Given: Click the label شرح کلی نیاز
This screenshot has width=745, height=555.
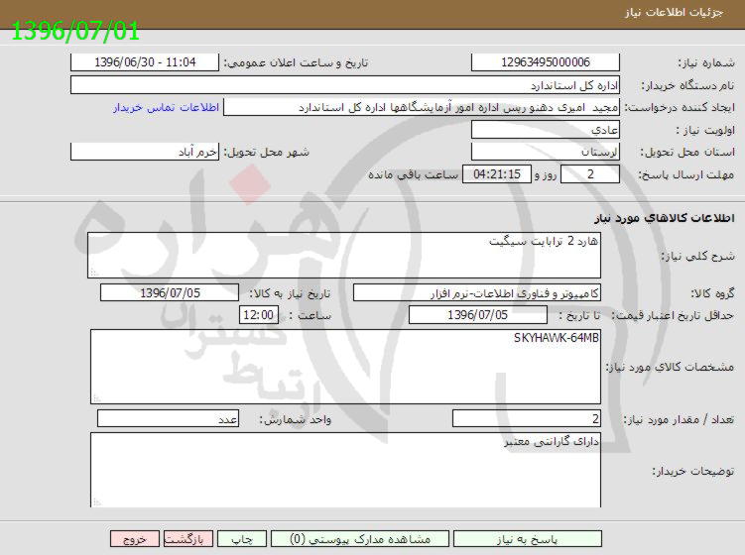Looking at the screenshot, I should (698, 257).
